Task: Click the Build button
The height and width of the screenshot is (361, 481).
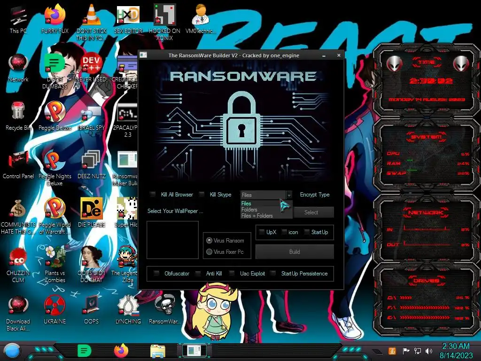Action: (x=295, y=252)
